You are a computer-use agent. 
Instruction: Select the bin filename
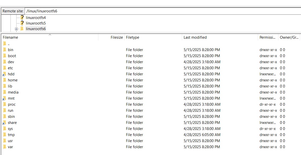coord(11,50)
